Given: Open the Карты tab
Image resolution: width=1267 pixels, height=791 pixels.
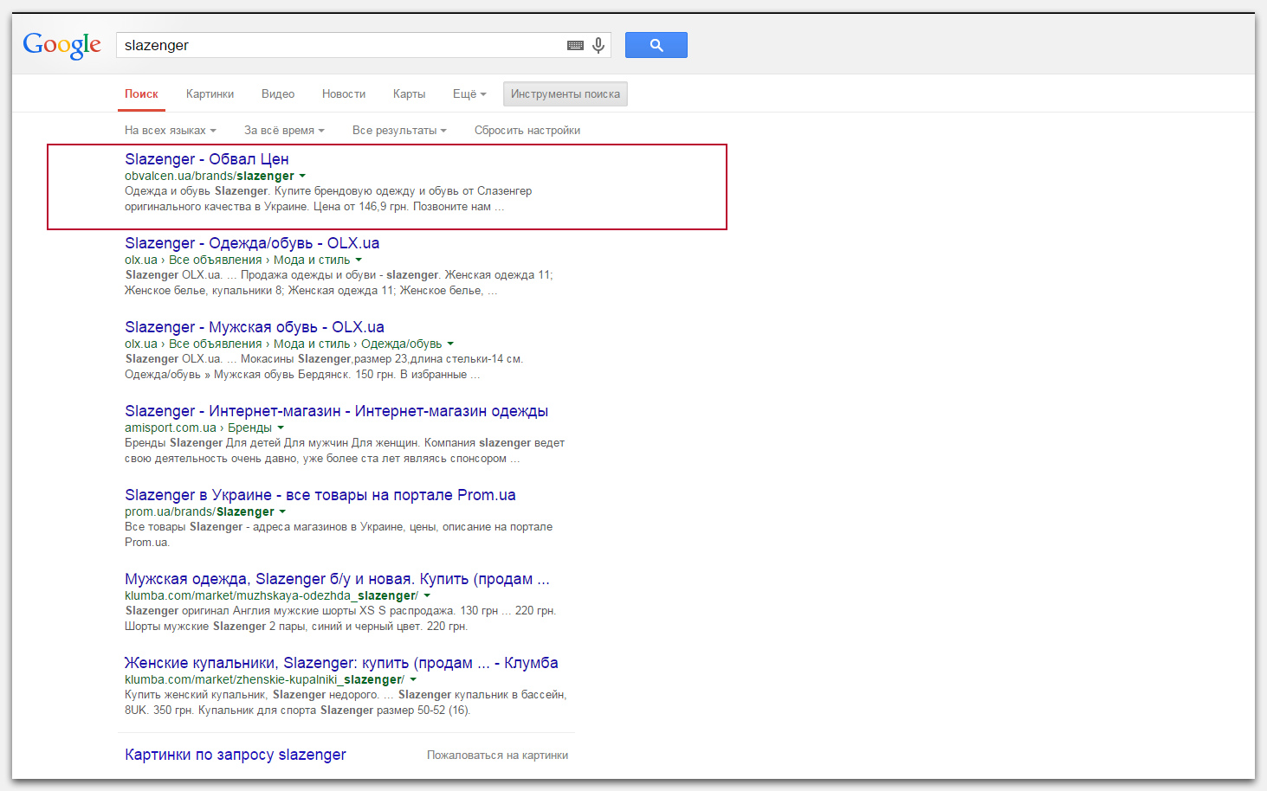Looking at the screenshot, I should (409, 93).
